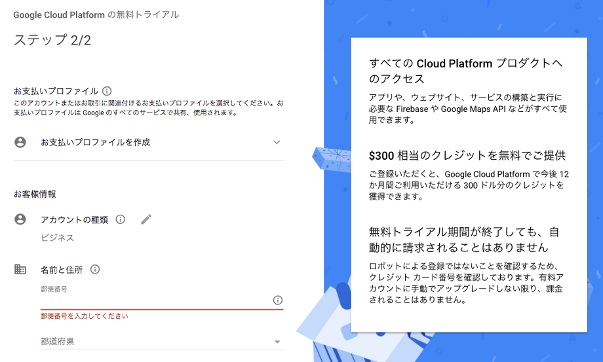Click info icon beside お支払いプロファイル heading

point(107,91)
